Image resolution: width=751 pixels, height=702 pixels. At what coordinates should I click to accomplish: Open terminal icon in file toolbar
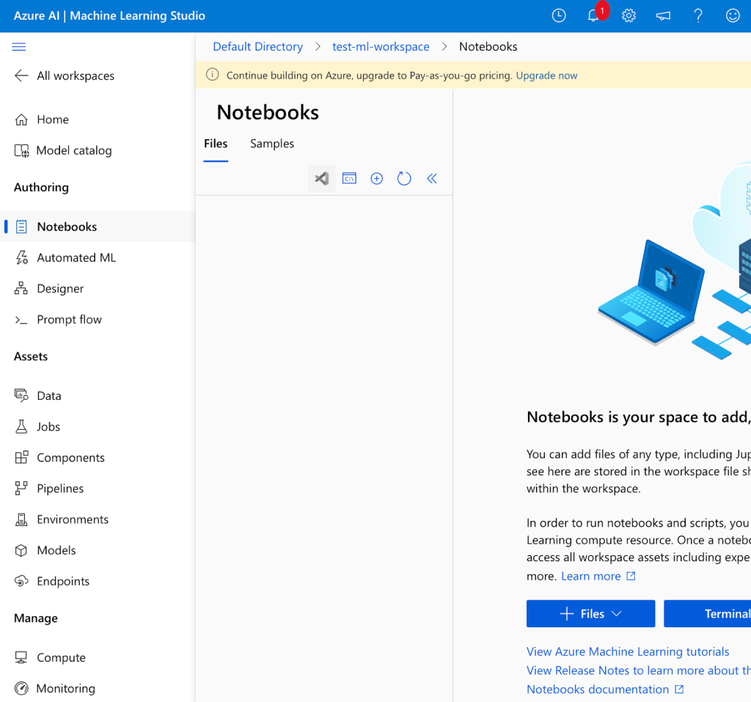[x=349, y=178]
